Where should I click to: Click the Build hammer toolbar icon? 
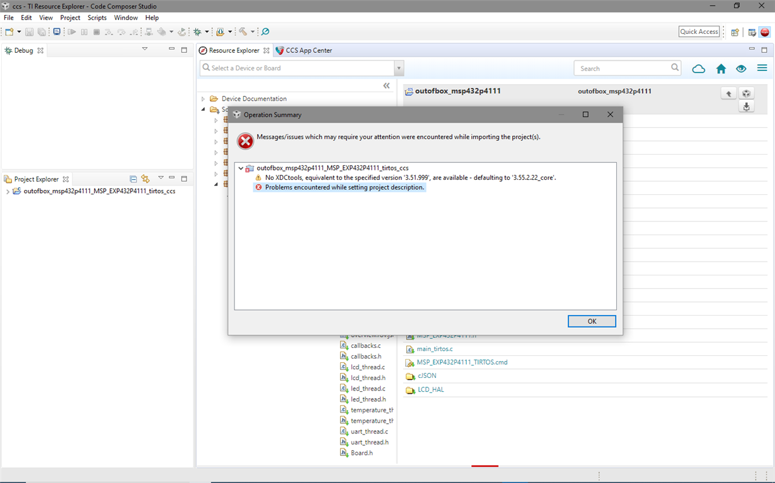tap(243, 31)
